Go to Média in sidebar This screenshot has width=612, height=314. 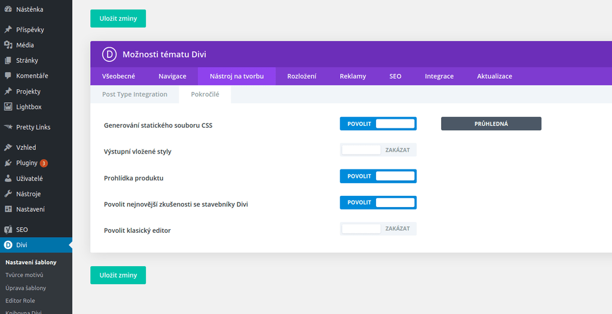pos(36,45)
